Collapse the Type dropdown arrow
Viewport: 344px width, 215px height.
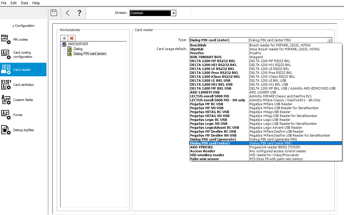[x=330, y=40]
